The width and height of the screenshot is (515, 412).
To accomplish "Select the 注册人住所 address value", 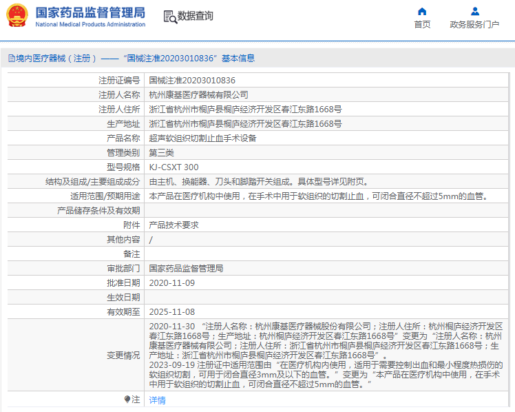I will (x=245, y=110).
